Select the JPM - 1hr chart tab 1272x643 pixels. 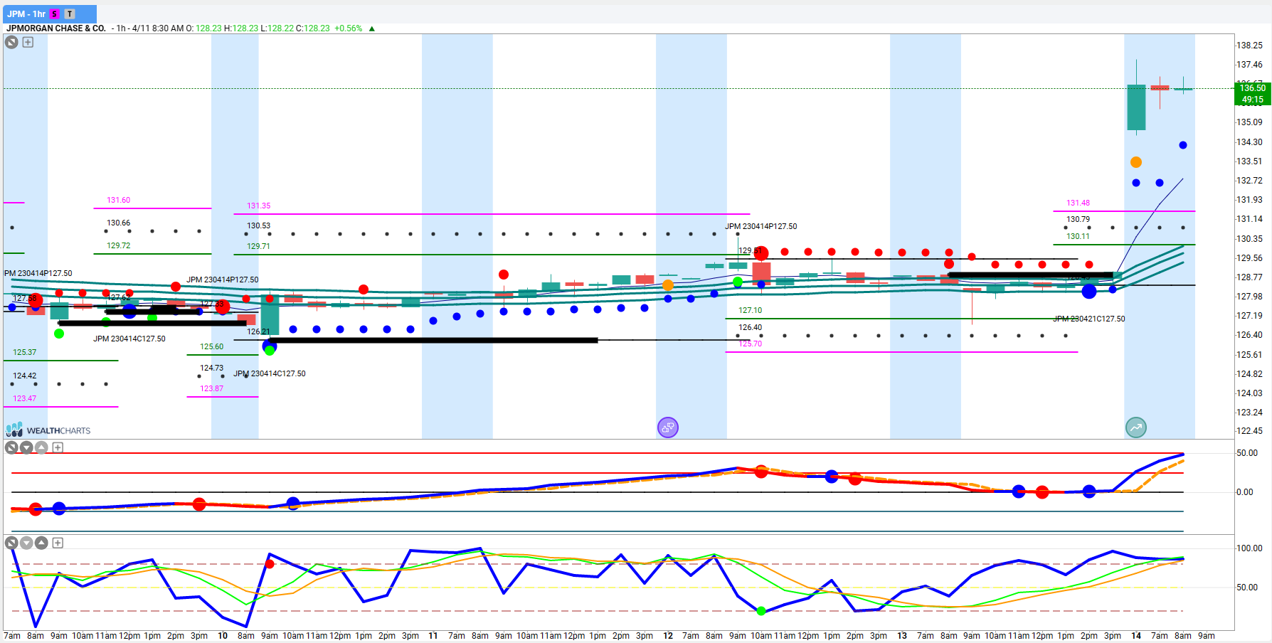pyautogui.click(x=49, y=14)
